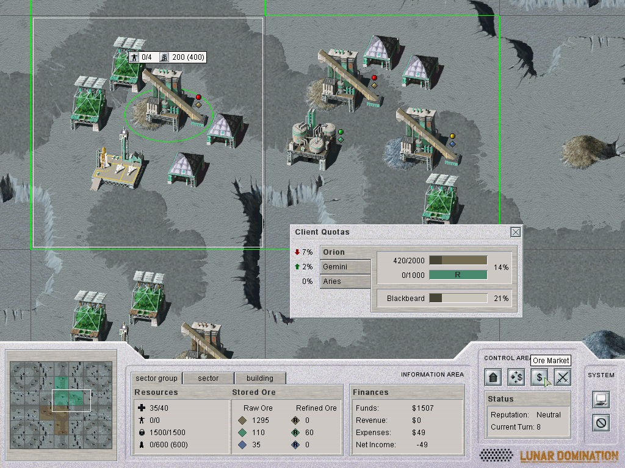Click the highlighted sector on the minimap

[71, 400]
